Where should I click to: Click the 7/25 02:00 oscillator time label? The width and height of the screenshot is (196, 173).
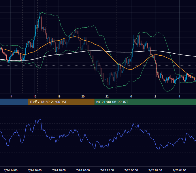click(155, 170)
